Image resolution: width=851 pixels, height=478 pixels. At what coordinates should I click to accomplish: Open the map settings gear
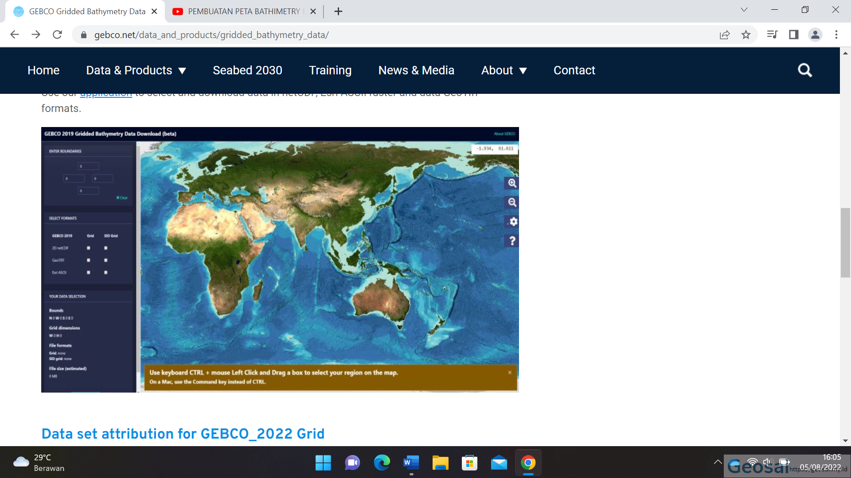(x=512, y=222)
